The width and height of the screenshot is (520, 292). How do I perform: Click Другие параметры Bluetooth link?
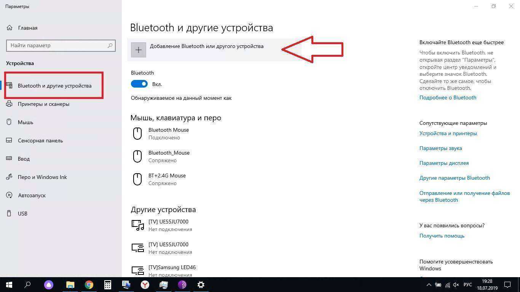tap(455, 178)
